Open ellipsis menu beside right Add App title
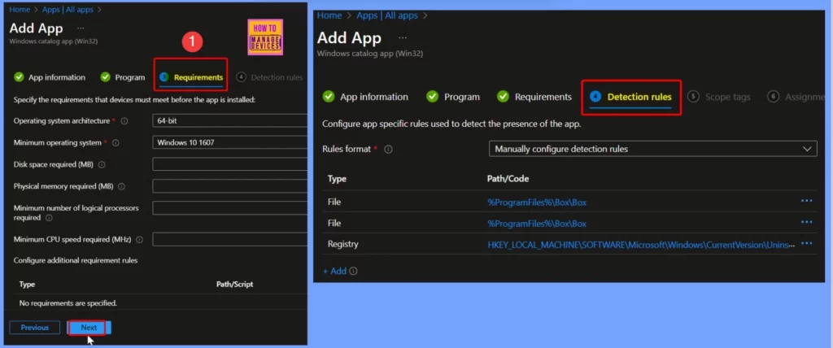833x348 pixels. [x=403, y=37]
